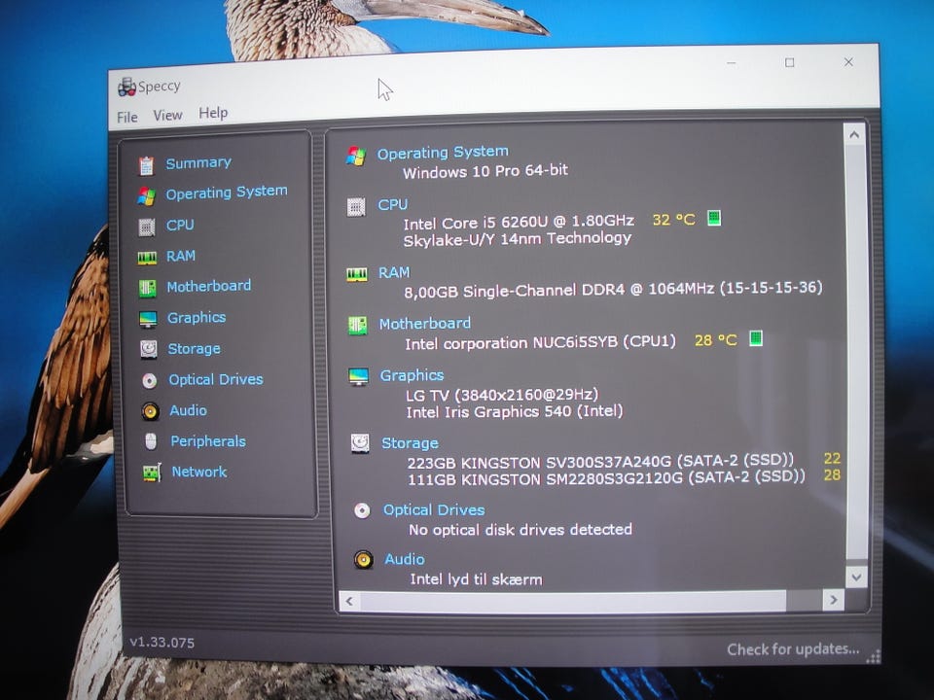Screen dimensions: 934x700
Task: View the Optical Drives section
Action: click(x=216, y=379)
